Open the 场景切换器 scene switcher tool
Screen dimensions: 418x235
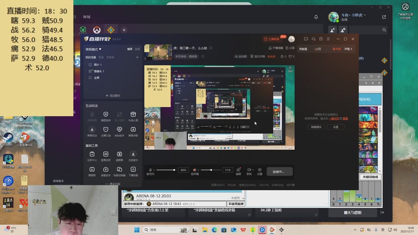(x=120, y=169)
